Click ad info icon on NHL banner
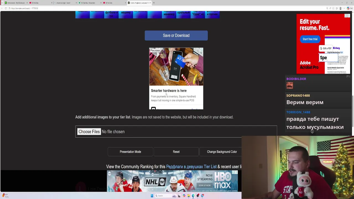This screenshot has height=199, width=354. click(x=233, y=172)
